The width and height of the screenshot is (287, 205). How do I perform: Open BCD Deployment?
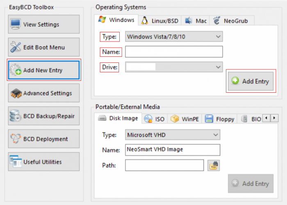pos(44,139)
